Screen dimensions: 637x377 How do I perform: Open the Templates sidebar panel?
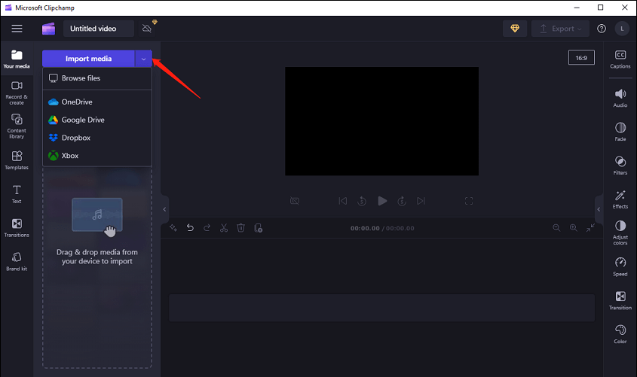pos(17,160)
